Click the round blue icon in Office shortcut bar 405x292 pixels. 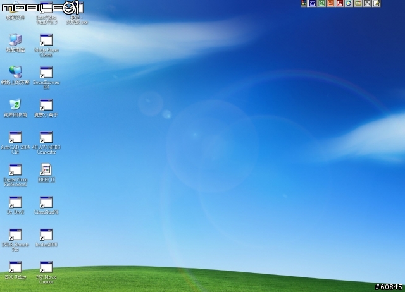(349, 3)
